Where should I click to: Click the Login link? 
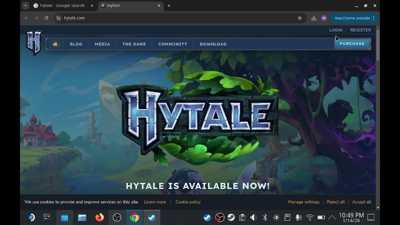[336, 30]
